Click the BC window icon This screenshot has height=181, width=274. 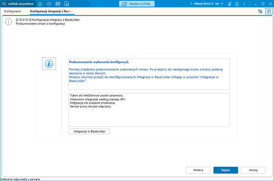67,4
